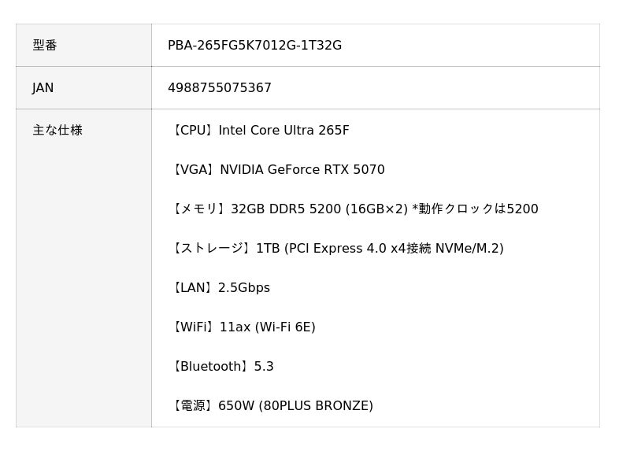Click the 【LAN】 bracket label
Viewport: 630px width, 451px height.
point(192,288)
